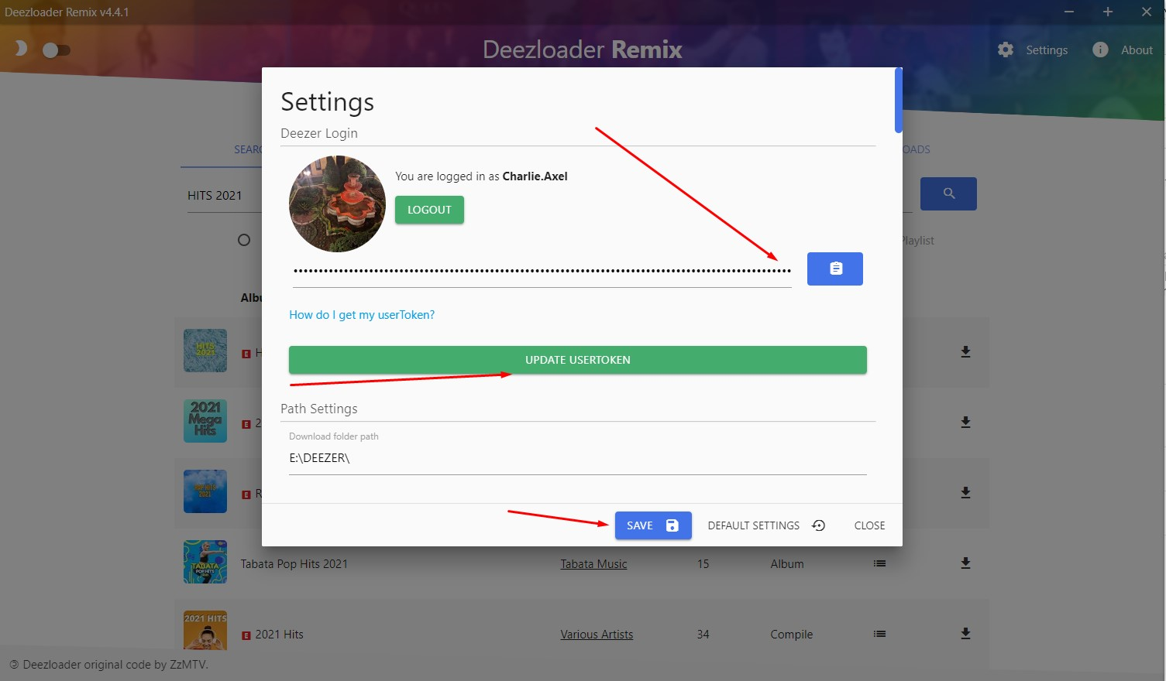Click the paste-from-clipboard token button
The width and height of the screenshot is (1166, 681).
point(834,269)
